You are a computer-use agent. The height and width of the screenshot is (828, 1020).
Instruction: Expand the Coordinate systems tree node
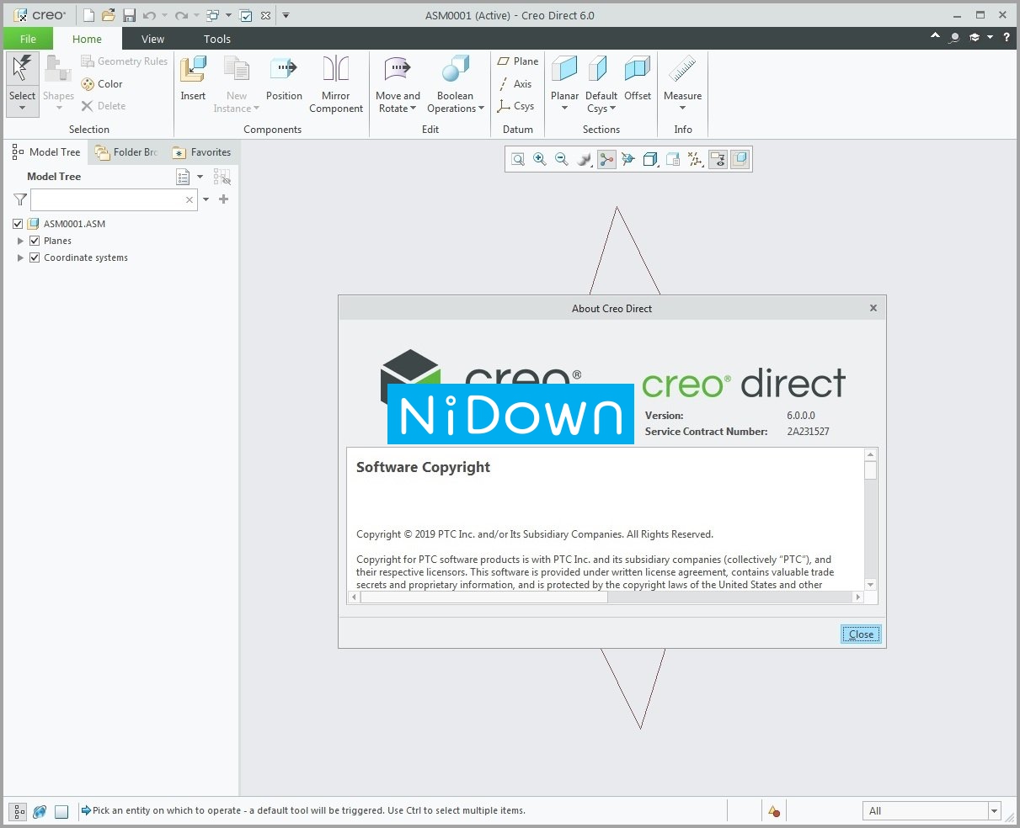(20, 257)
